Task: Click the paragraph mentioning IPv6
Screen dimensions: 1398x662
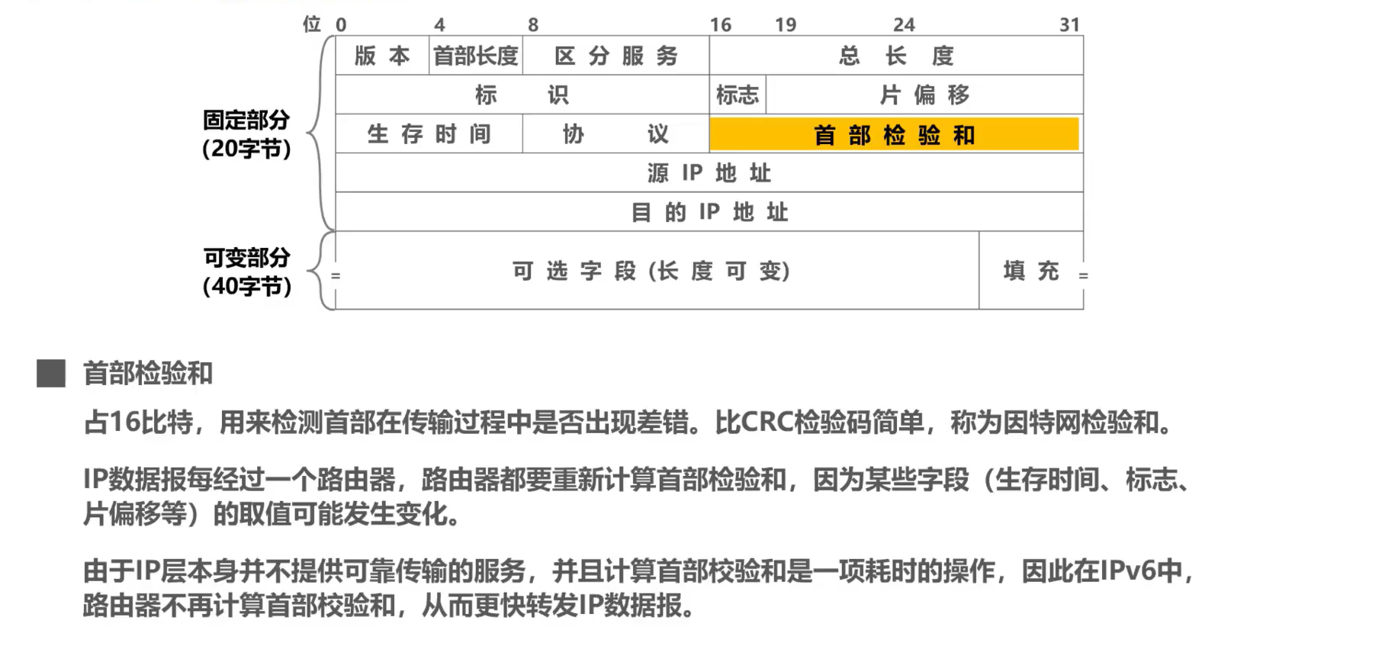Action: tap(638, 588)
